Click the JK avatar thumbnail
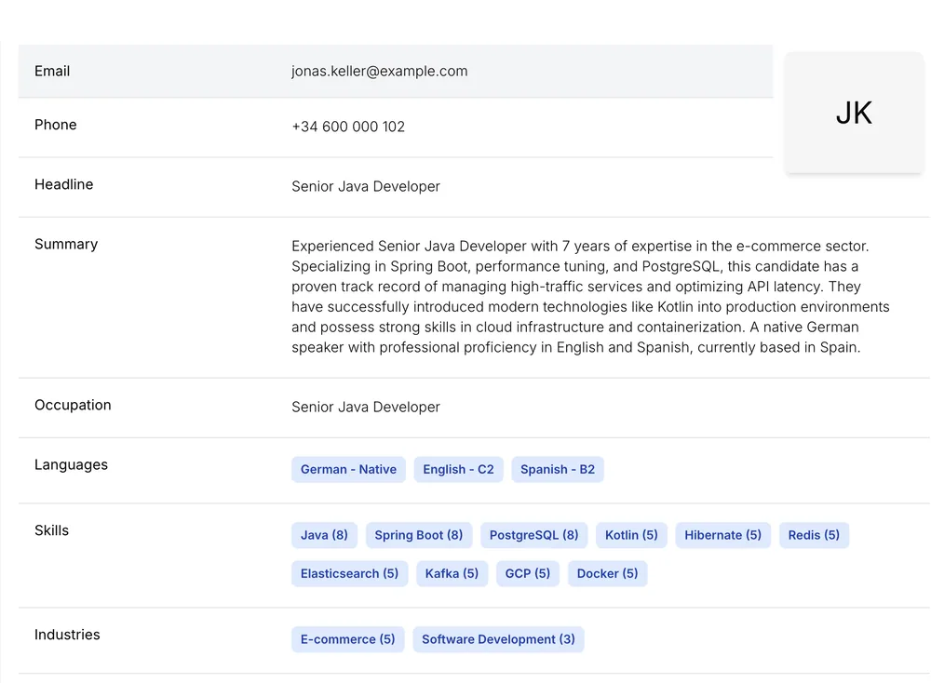 854,113
